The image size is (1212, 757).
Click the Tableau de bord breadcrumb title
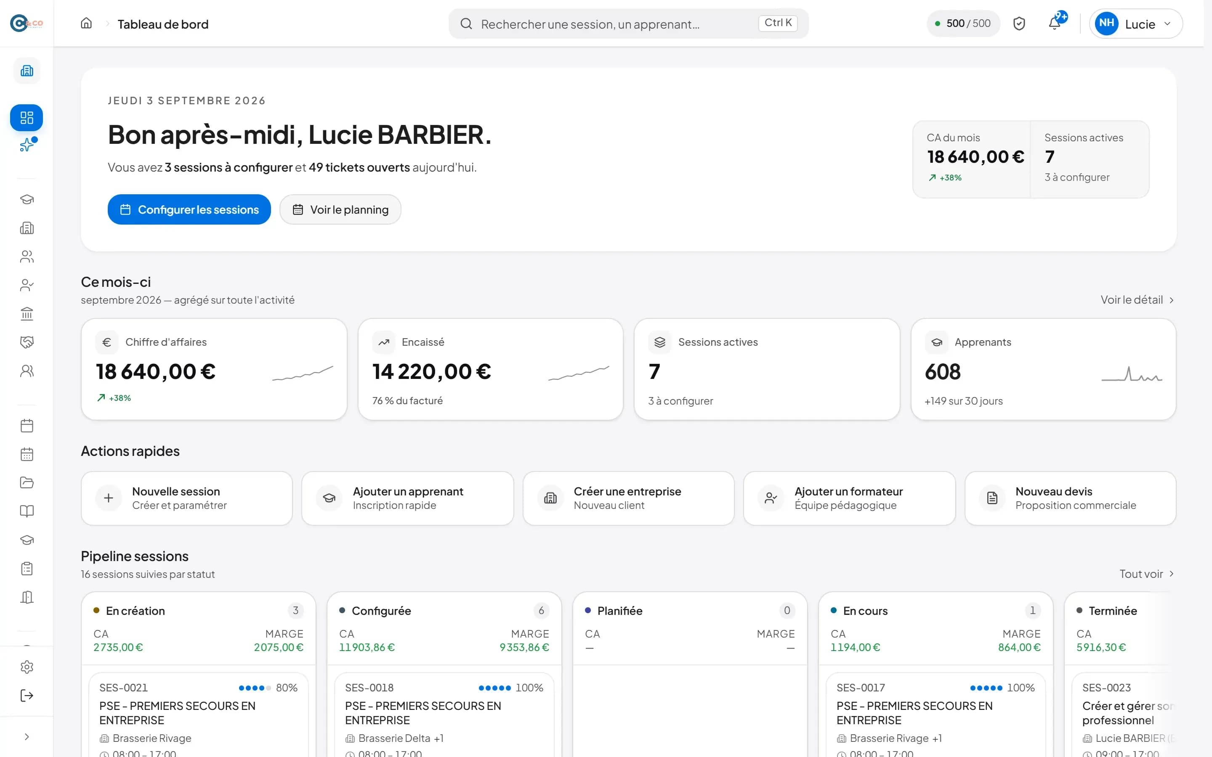(x=163, y=24)
